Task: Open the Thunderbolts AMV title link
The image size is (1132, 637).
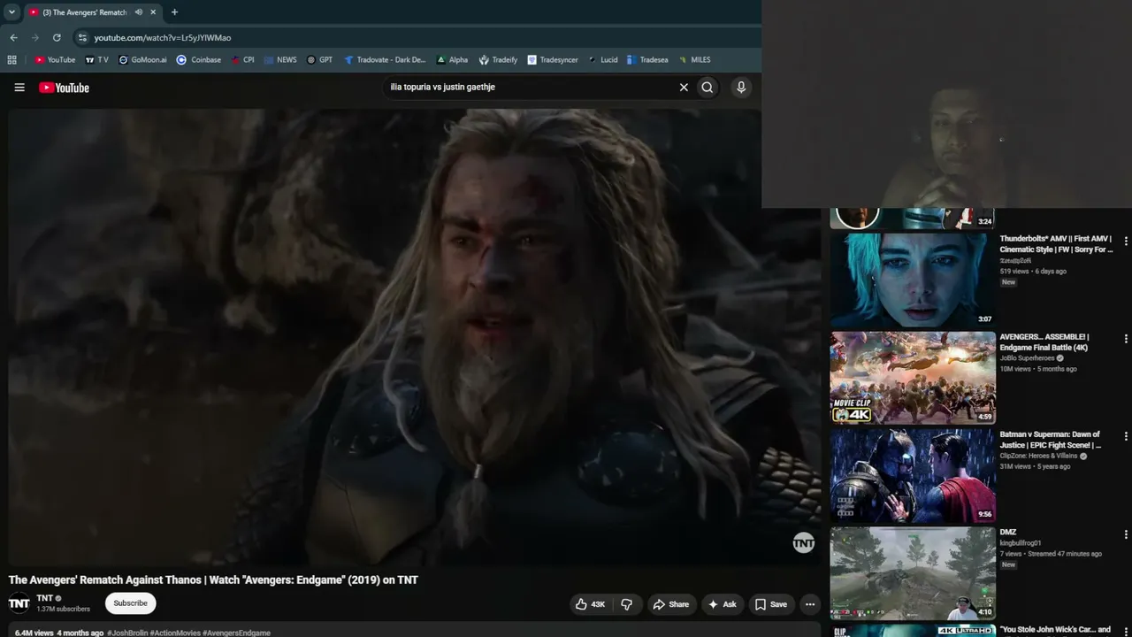Action: click(x=1056, y=244)
